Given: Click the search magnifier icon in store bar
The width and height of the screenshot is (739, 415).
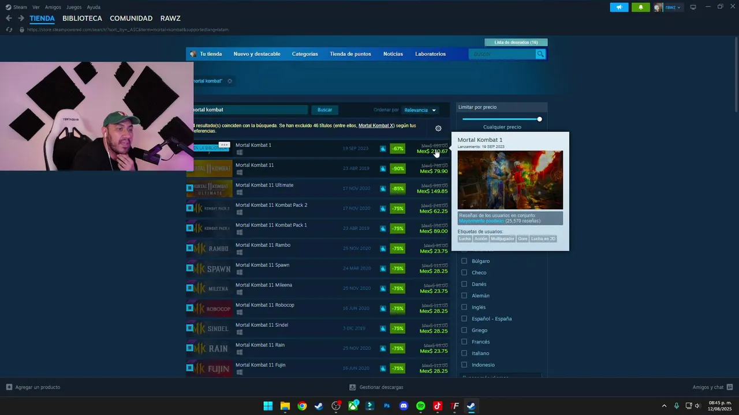Looking at the screenshot, I should coord(540,54).
